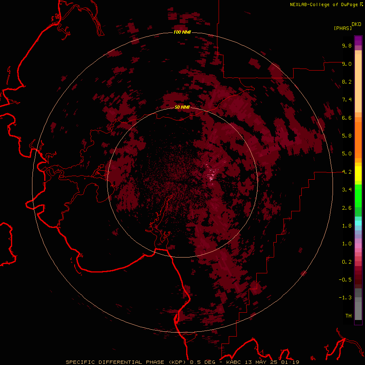The image size is (365, 365).
Task: Click the -0.5 scale value
Action: 345,280
